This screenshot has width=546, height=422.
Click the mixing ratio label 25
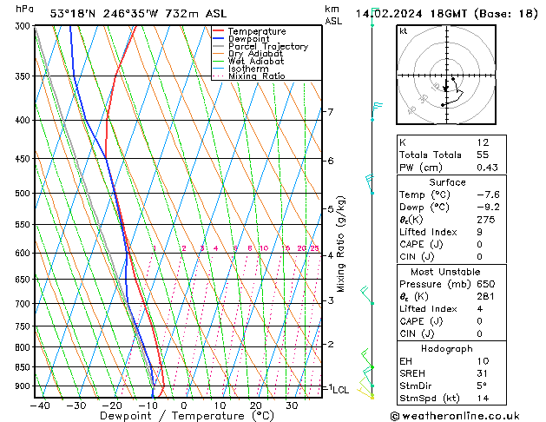coord(314,248)
